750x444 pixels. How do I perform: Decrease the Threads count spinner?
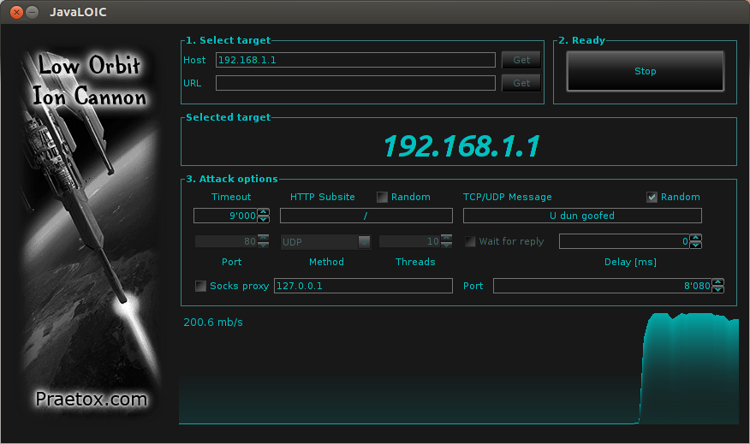(446, 245)
